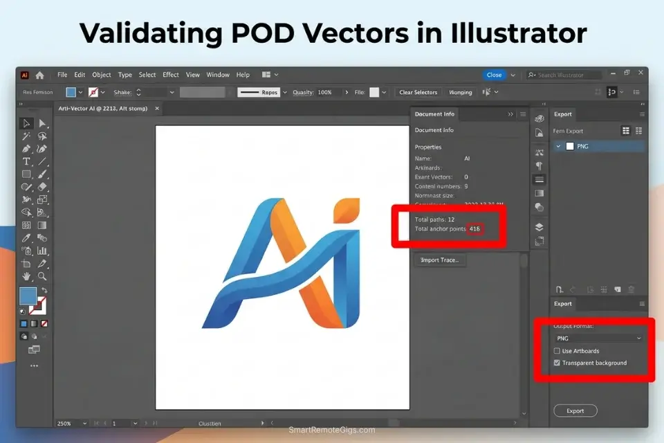Open the Document Info panel menu icon
664x443 pixels.
(x=523, y=114)
